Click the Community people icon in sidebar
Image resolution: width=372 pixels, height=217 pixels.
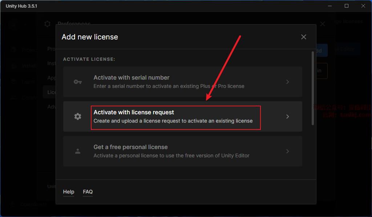coord(14,98)
